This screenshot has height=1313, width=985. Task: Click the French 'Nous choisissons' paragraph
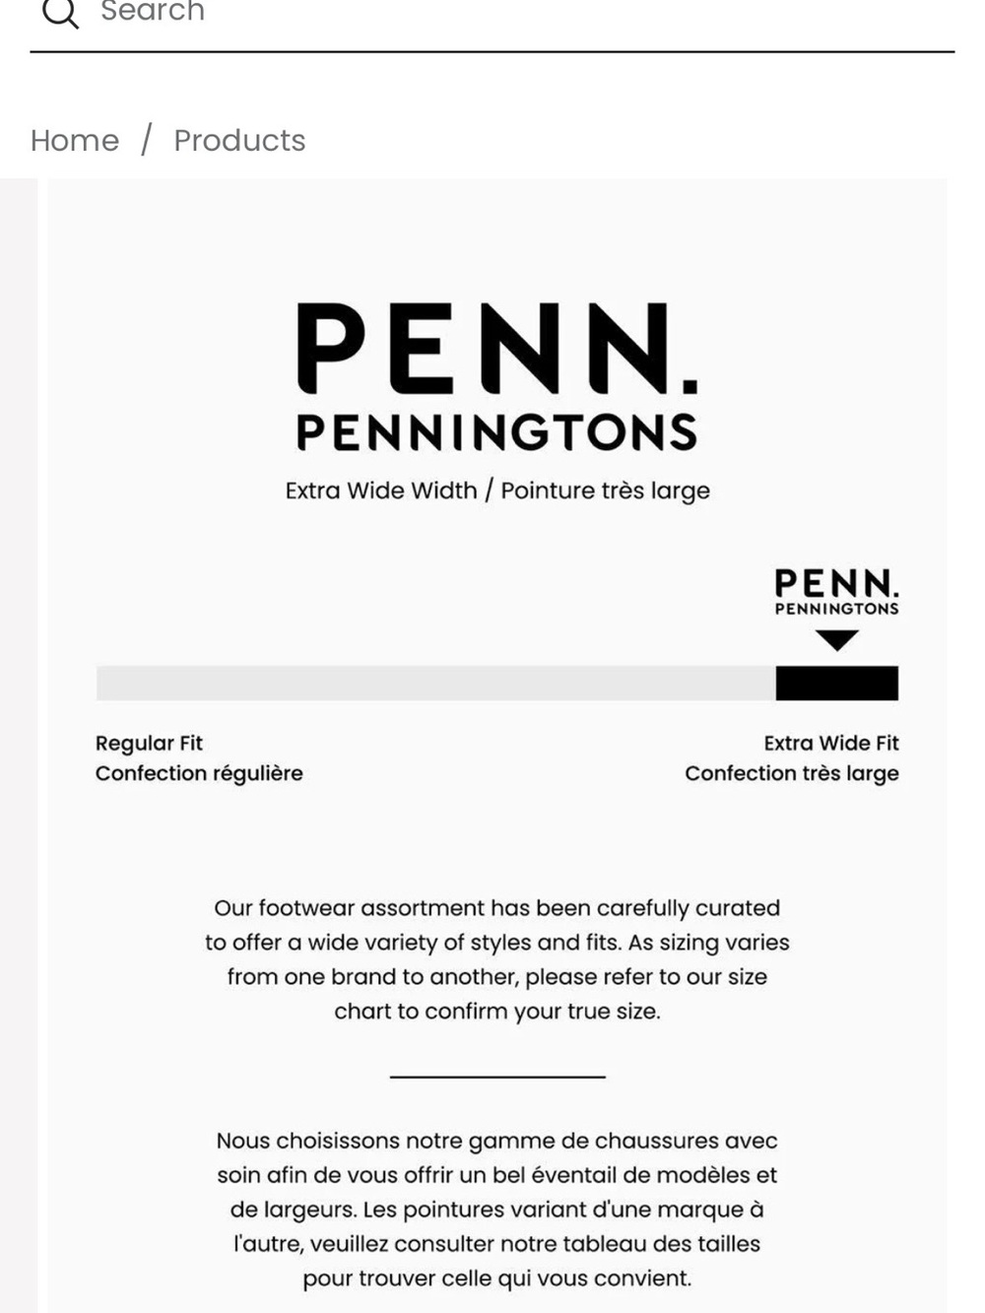[497, 1210]
